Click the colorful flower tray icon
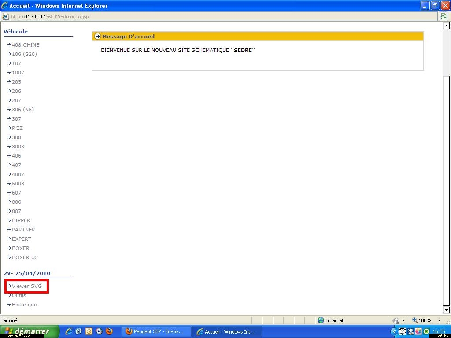The height and width of the screenshot is (338, 451). (x=418, y=332)
